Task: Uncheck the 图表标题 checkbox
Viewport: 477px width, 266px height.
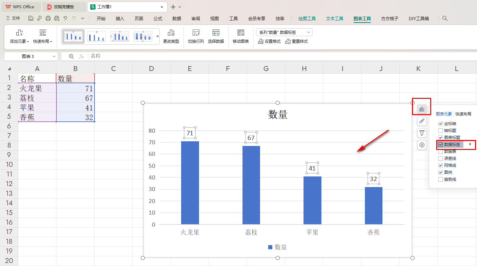Action: tap(441, 138)
